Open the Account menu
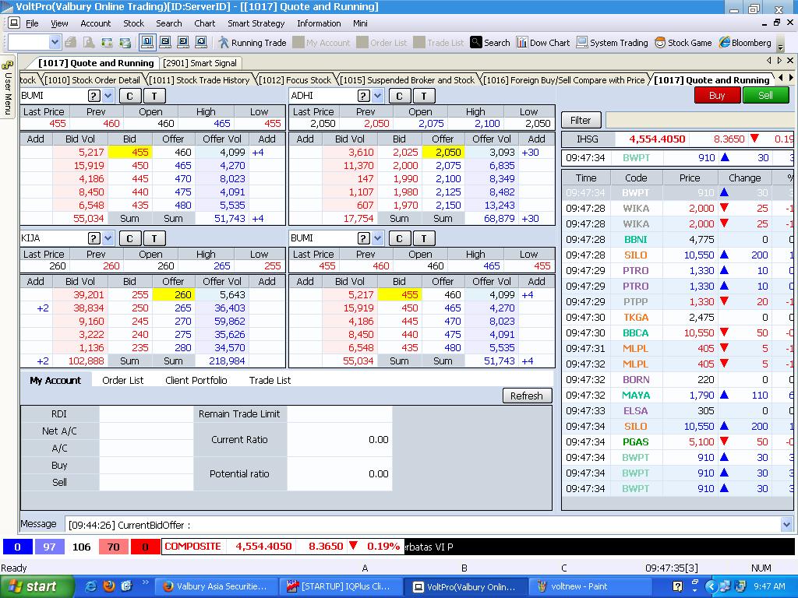The height and width of the screenshot is (598, 798). point(95,23)
